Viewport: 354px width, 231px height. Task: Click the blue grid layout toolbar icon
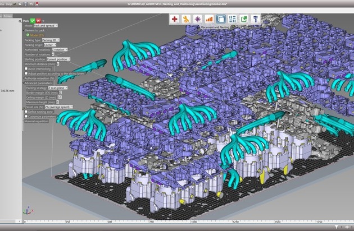pyautogui.click(x=232, y=19)
